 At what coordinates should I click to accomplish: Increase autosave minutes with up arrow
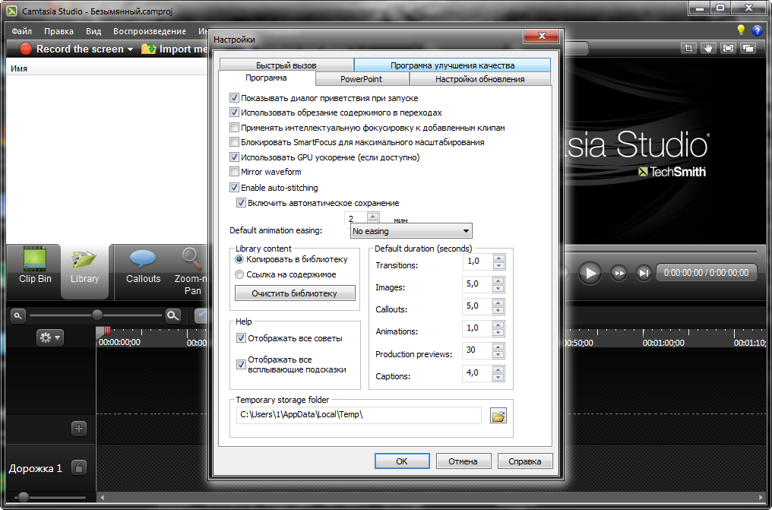pos(373,216)
